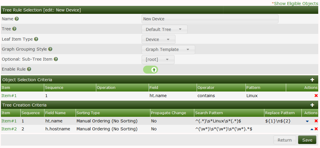320x148 pixels.
Task: Open the Default Tree dropdown
Action: pos(164,29)
